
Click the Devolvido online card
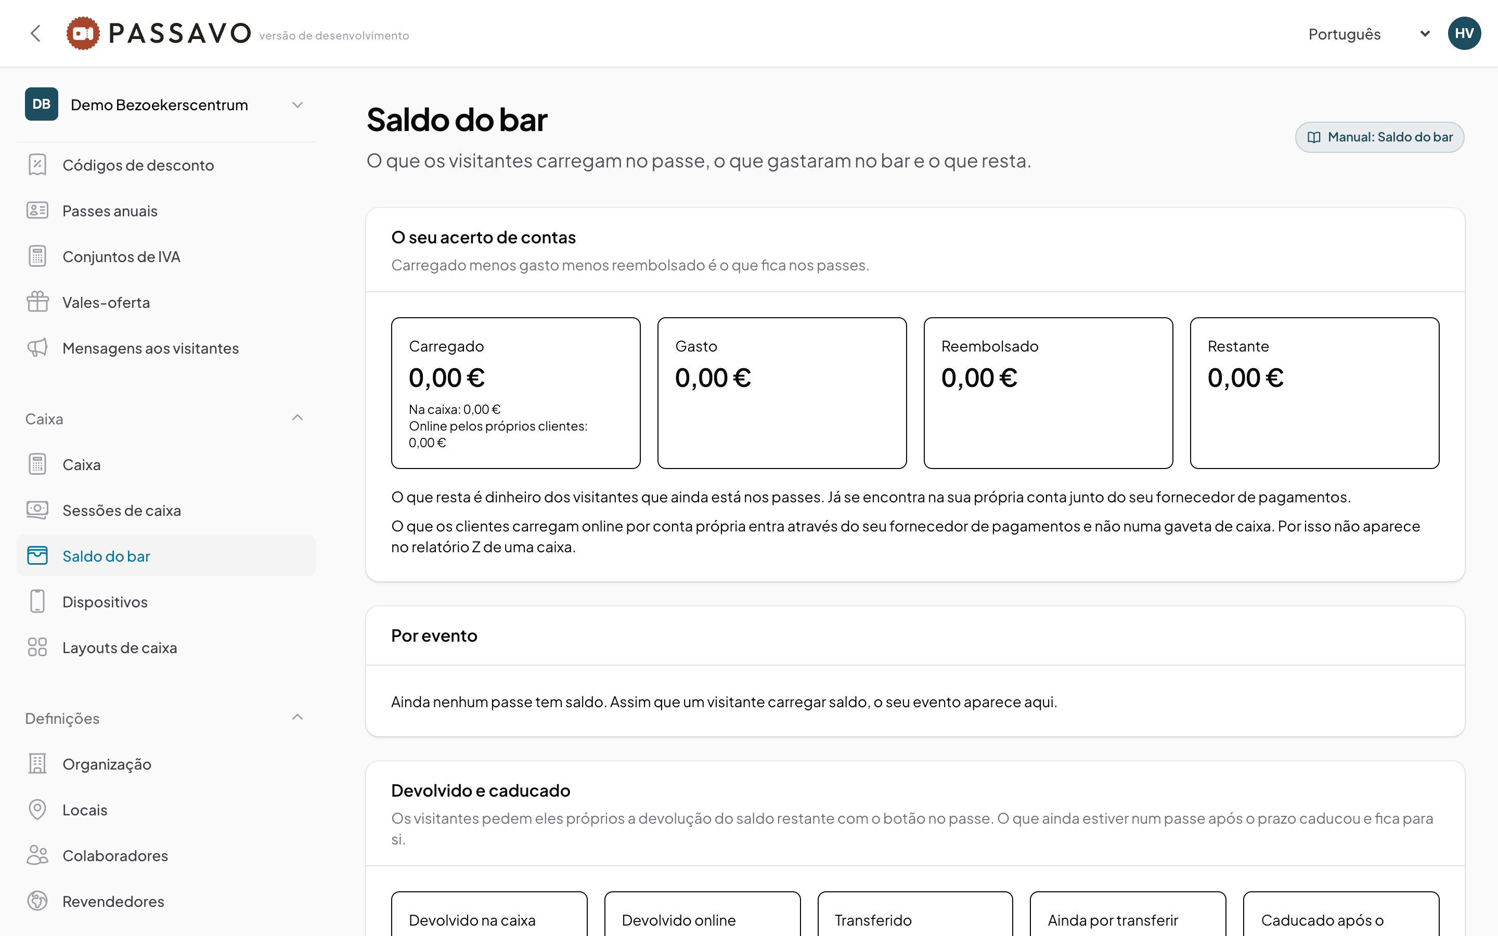point(702,914)
